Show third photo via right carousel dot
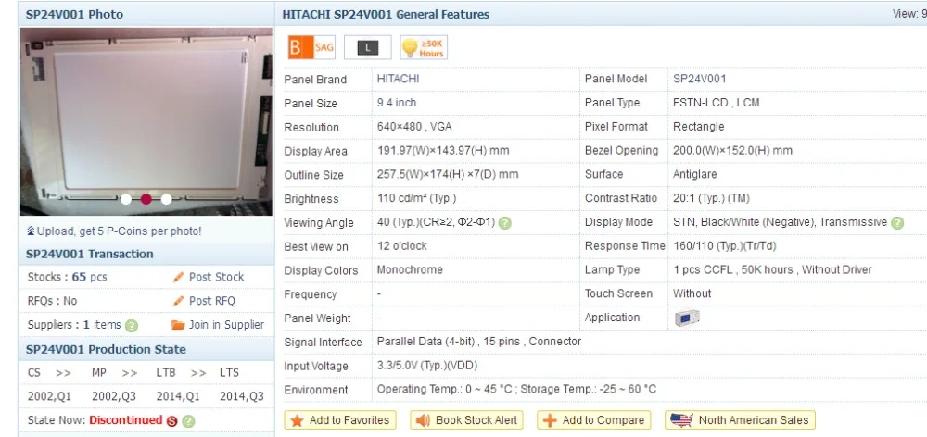 [166, 199]
